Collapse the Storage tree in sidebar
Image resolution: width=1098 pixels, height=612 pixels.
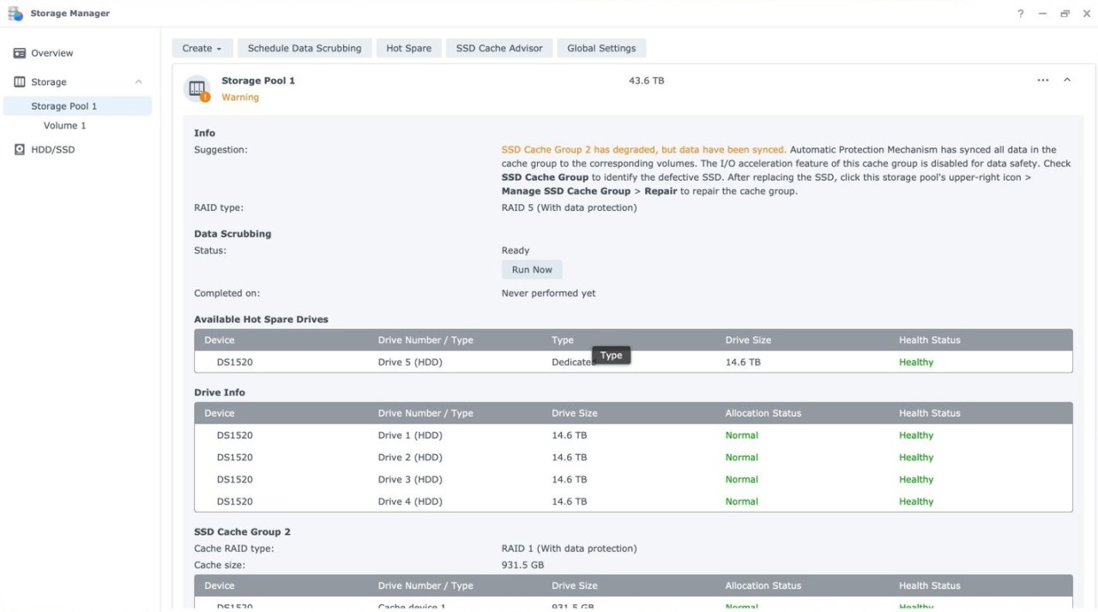[138, 82]
